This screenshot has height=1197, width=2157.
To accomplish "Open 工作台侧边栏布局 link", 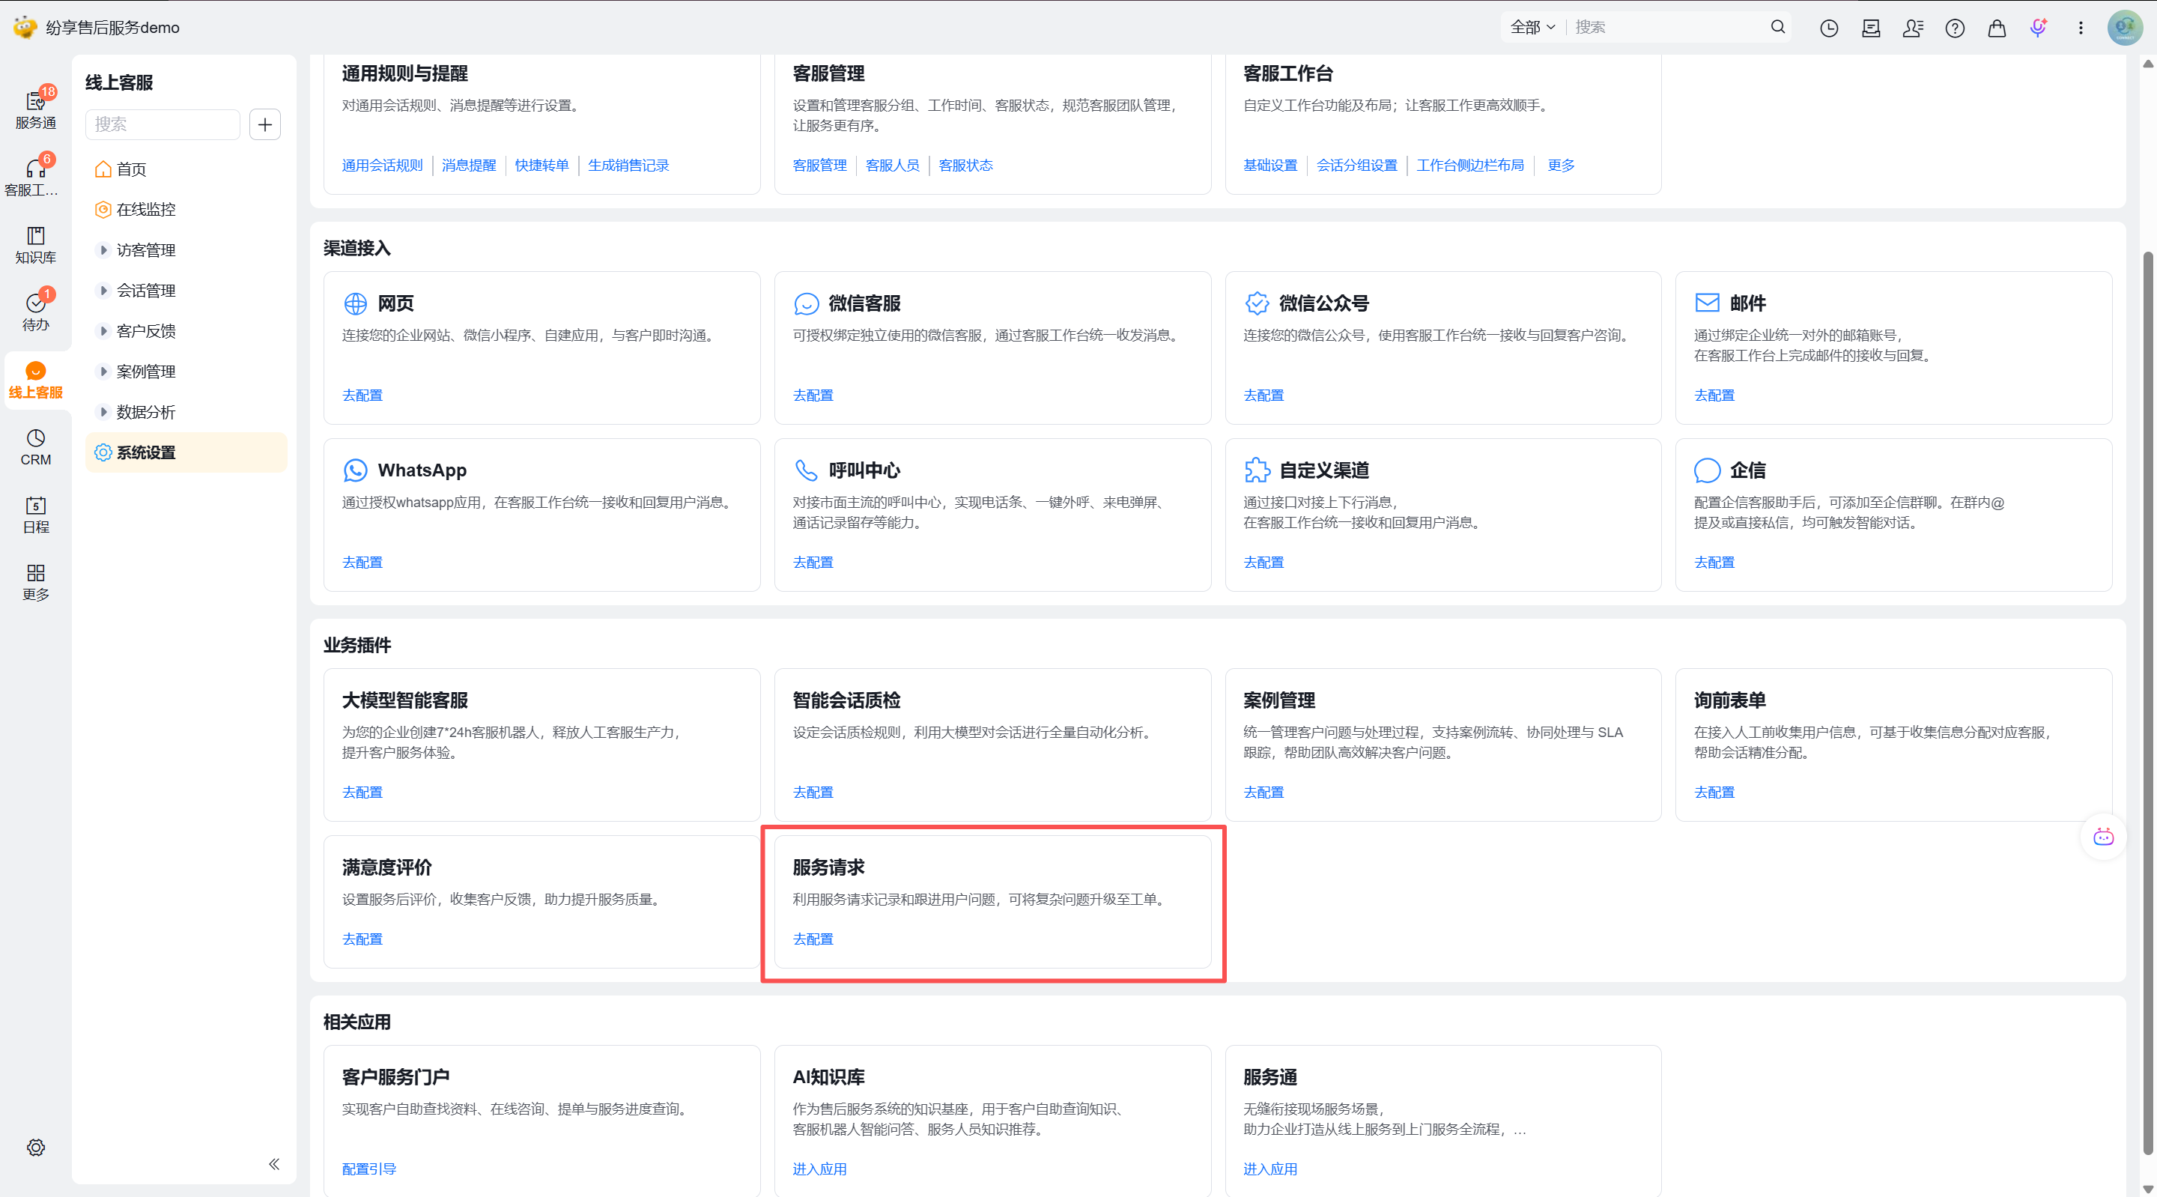I will point(1470,165).
